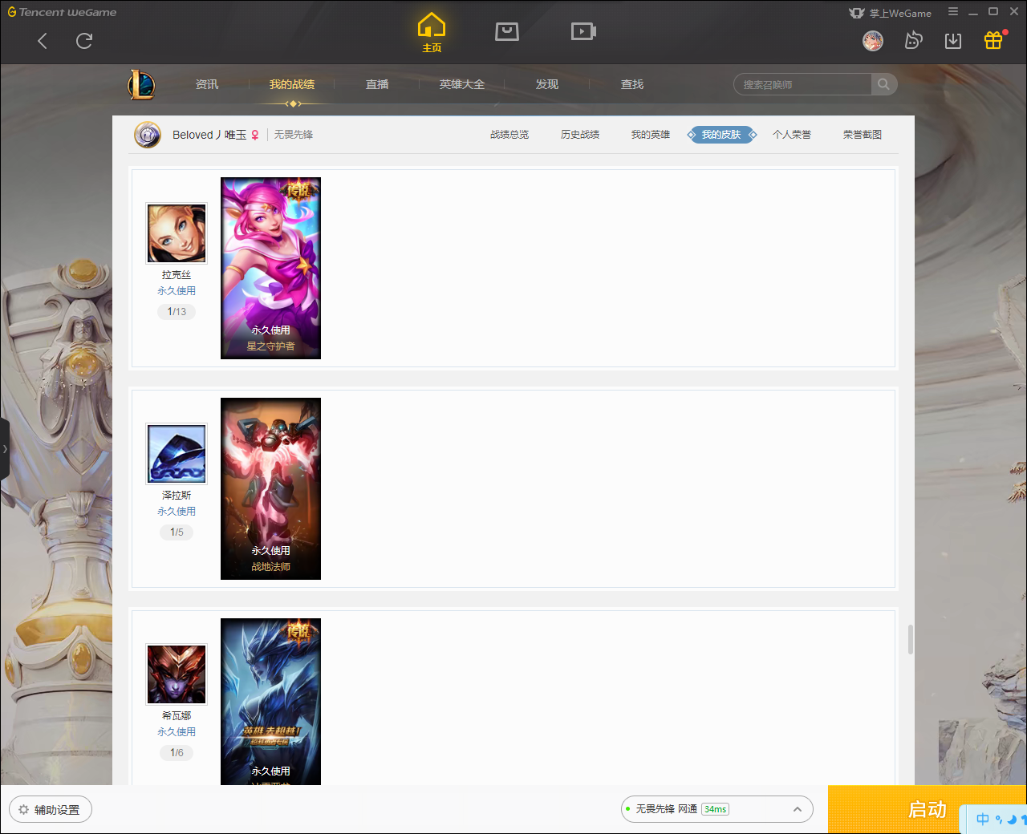Viewport: 1027px width, 834px height.
Task: Go to the 发现 tab
Action: (x=547, y=84)
